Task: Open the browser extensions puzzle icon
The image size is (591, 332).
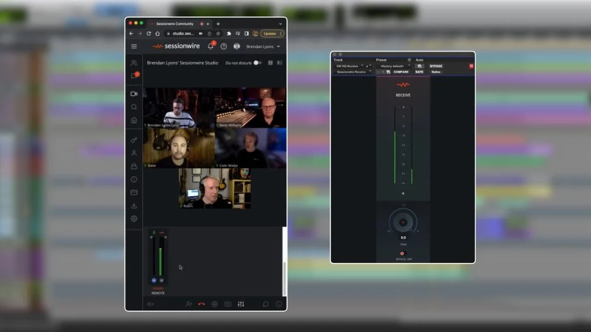Action: coord(229,34)
